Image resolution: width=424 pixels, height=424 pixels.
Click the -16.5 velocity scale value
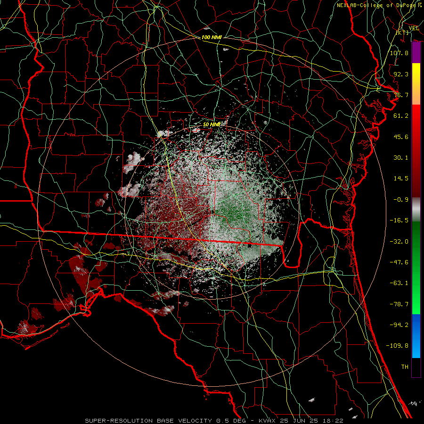pyautogui.click(x=399, y=220)
